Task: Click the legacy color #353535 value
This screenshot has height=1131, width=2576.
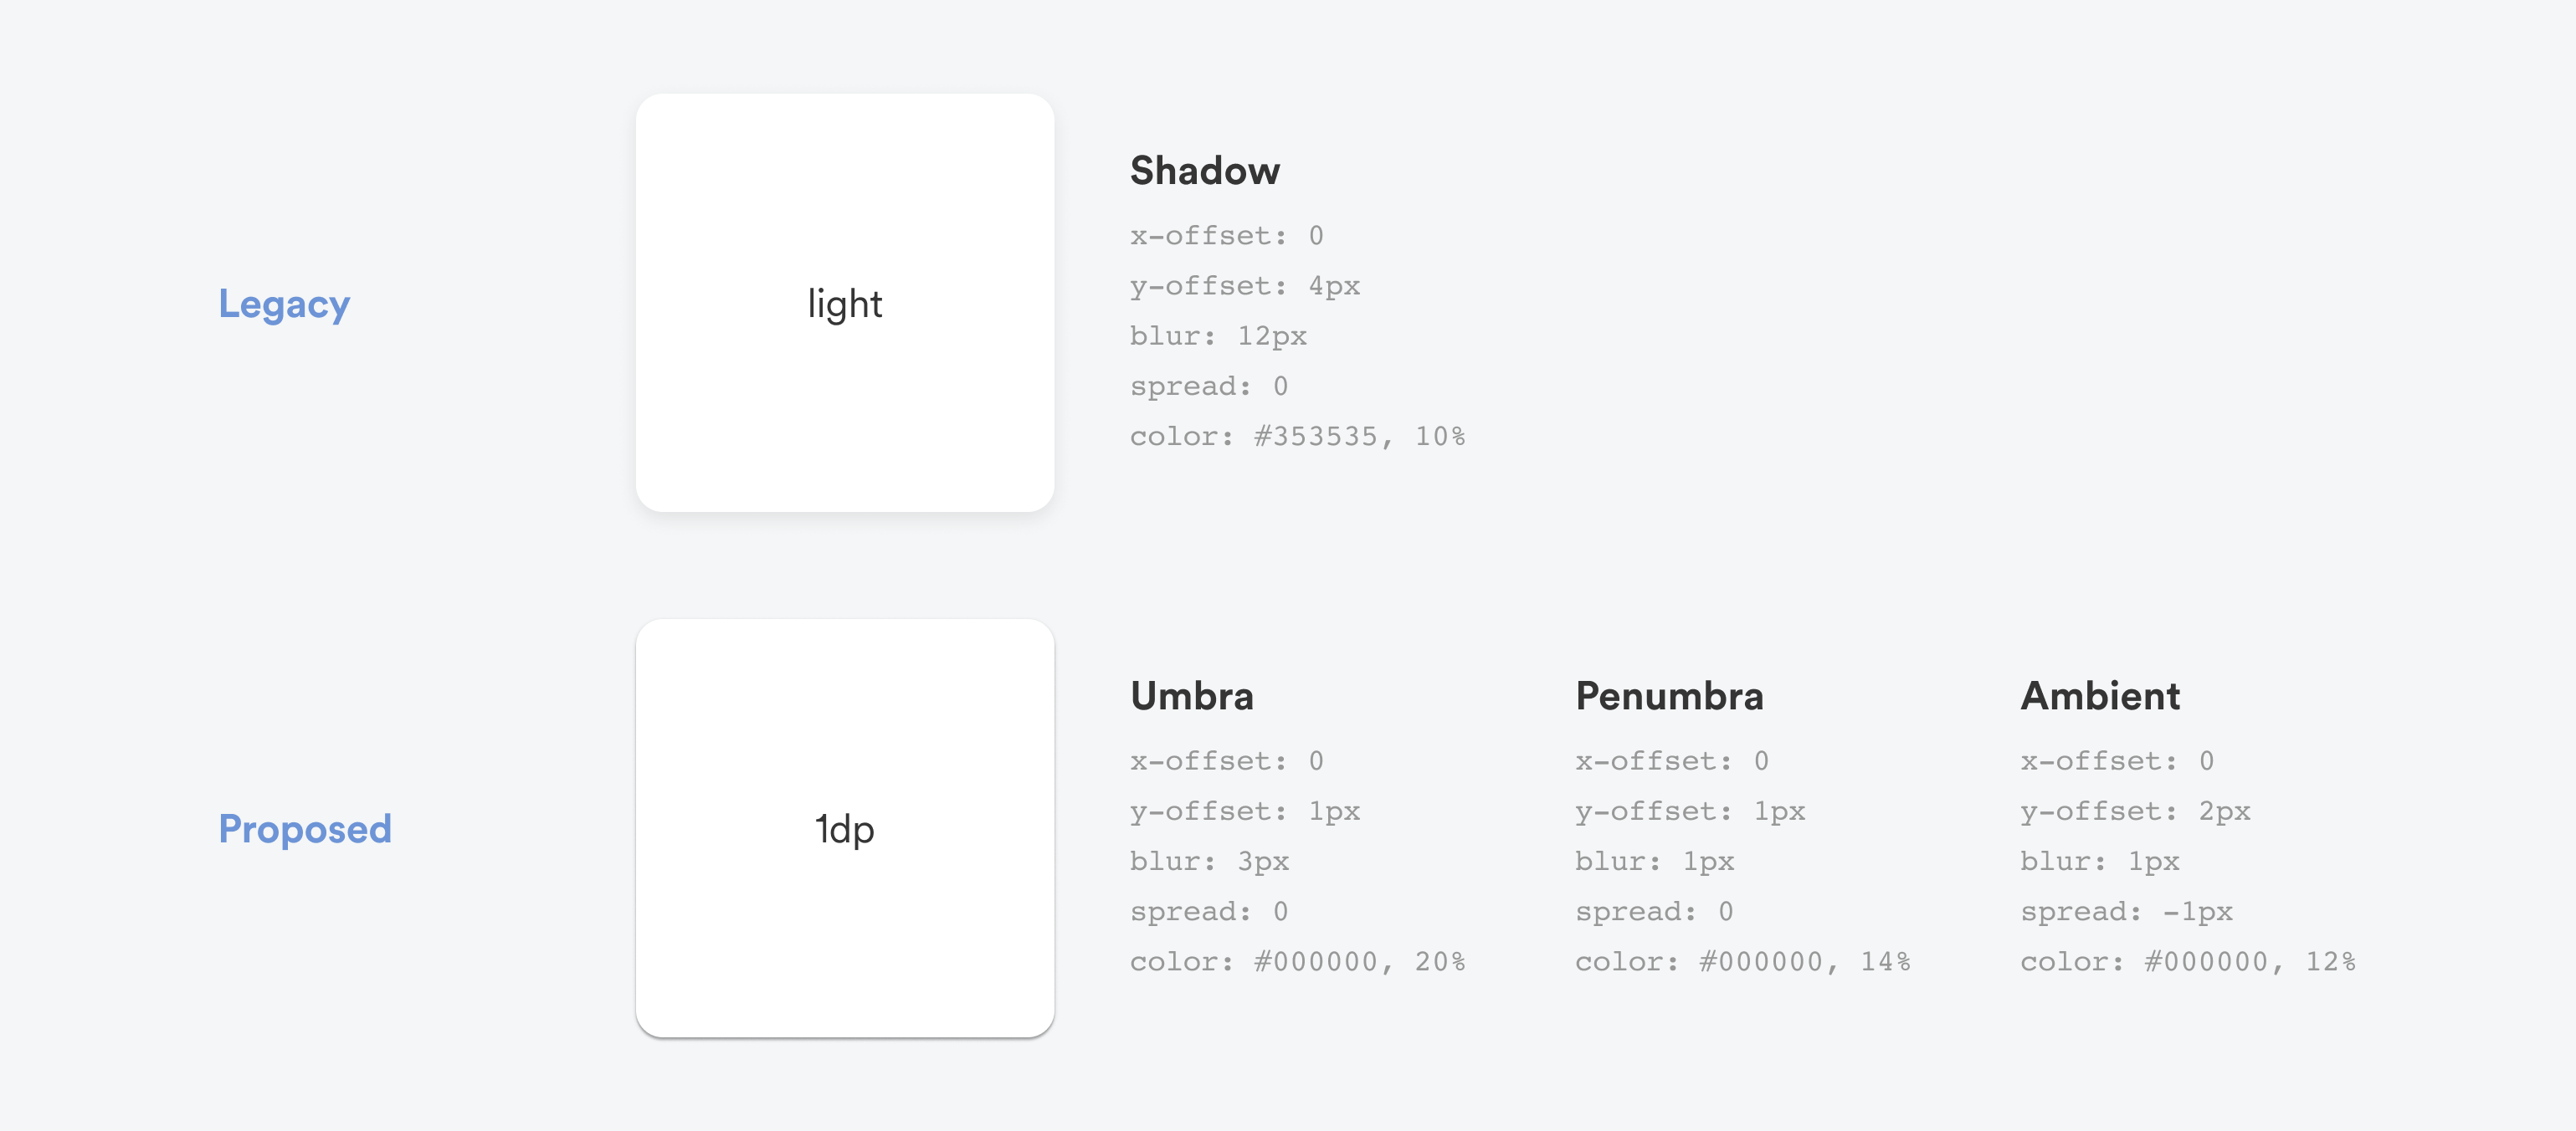Action: (1315, 437)
